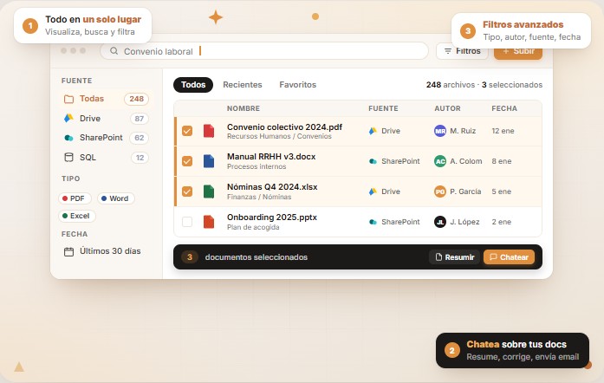Click the search magnifier icon

click(114, 51)
